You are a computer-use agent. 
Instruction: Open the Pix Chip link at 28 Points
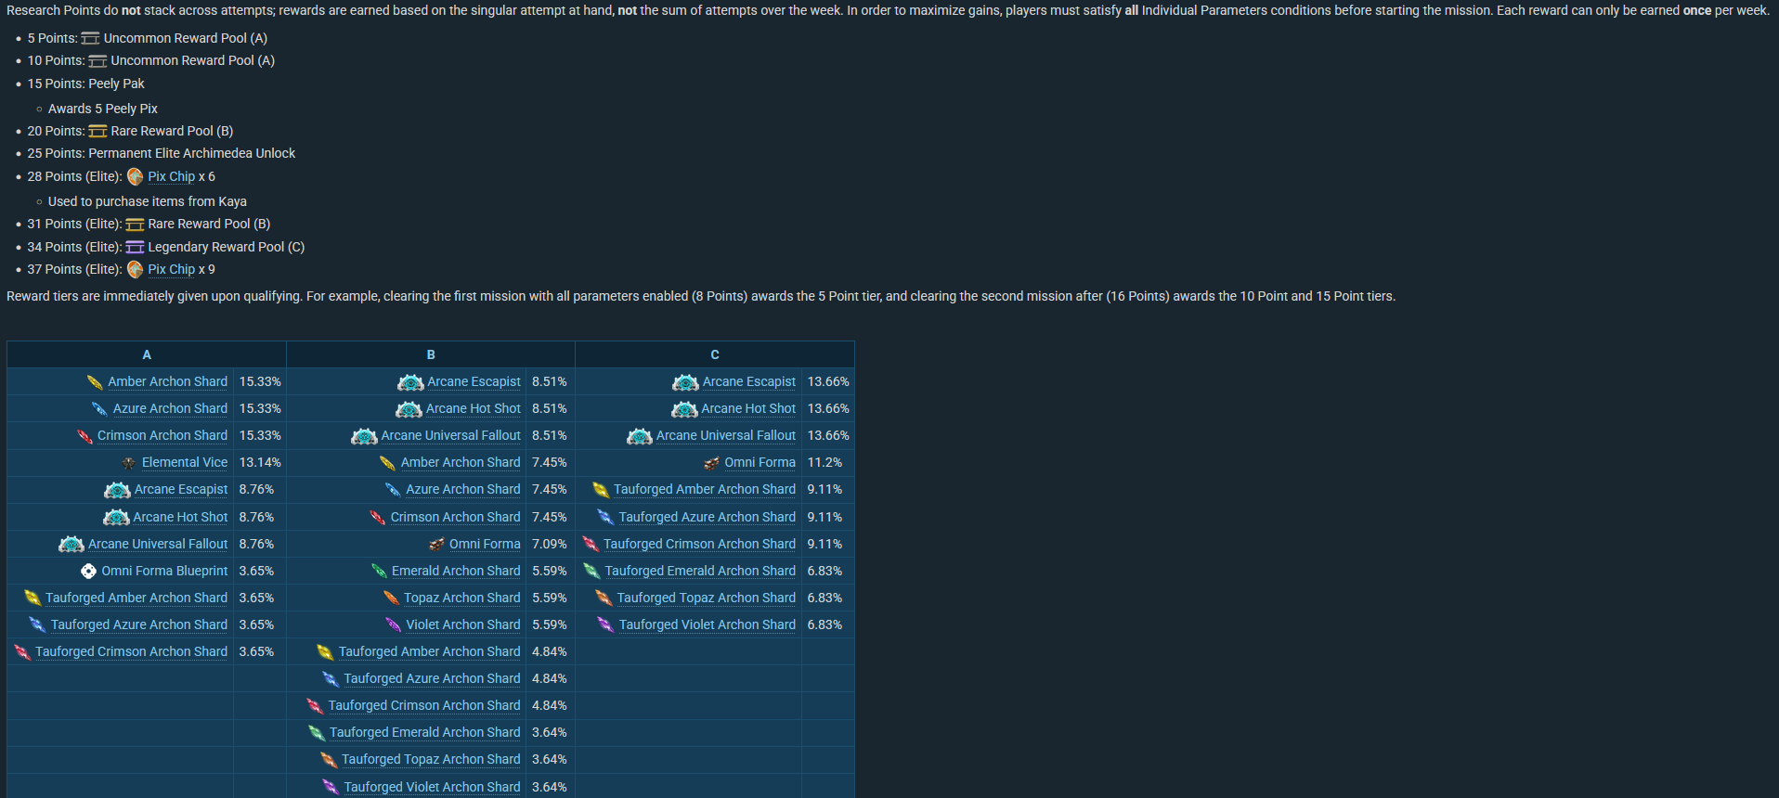coord(172,176)
